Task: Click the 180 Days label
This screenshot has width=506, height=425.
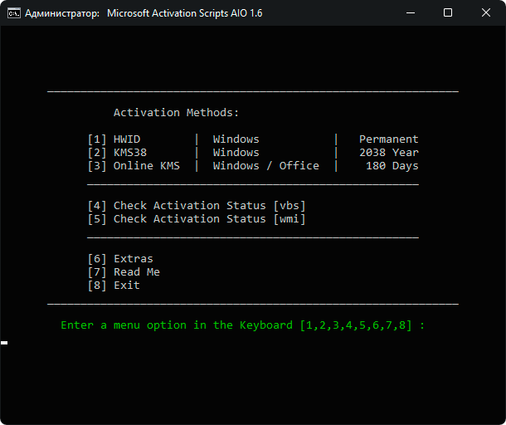Action: point(392,166)
